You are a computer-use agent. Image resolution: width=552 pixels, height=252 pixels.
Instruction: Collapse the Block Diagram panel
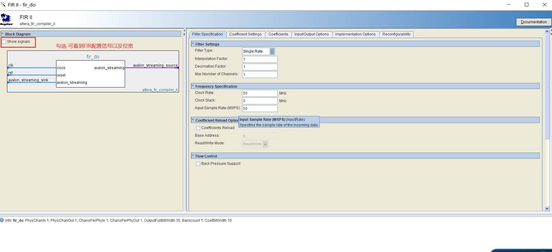pyautogui.click(x=2, y=34)
